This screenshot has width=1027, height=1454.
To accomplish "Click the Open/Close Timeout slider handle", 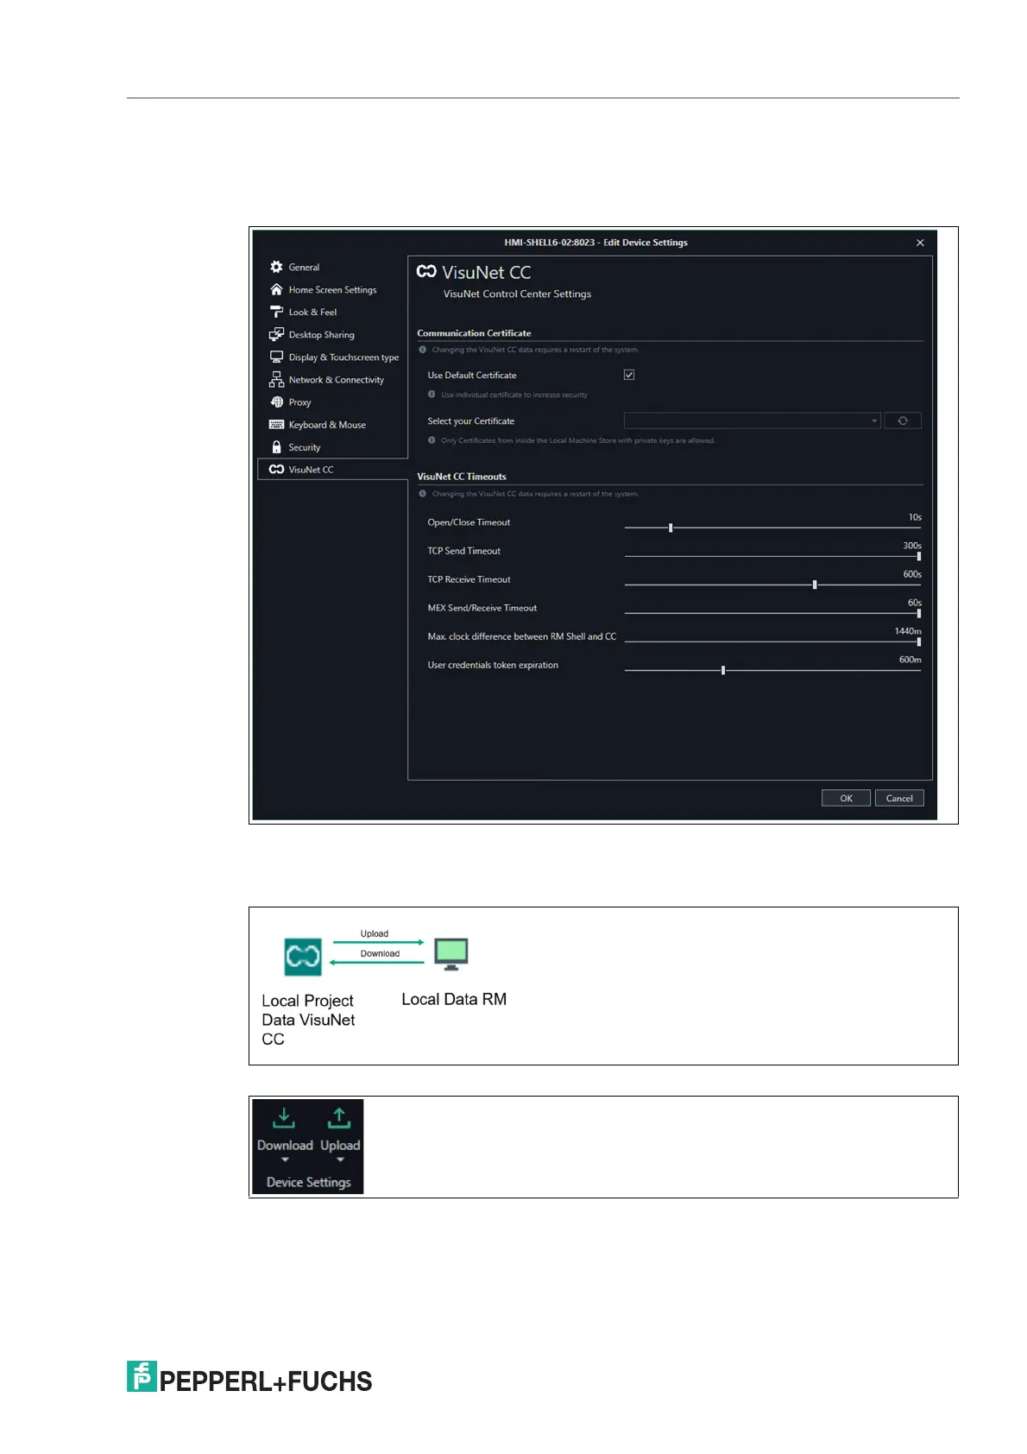I will coord(671,528).
